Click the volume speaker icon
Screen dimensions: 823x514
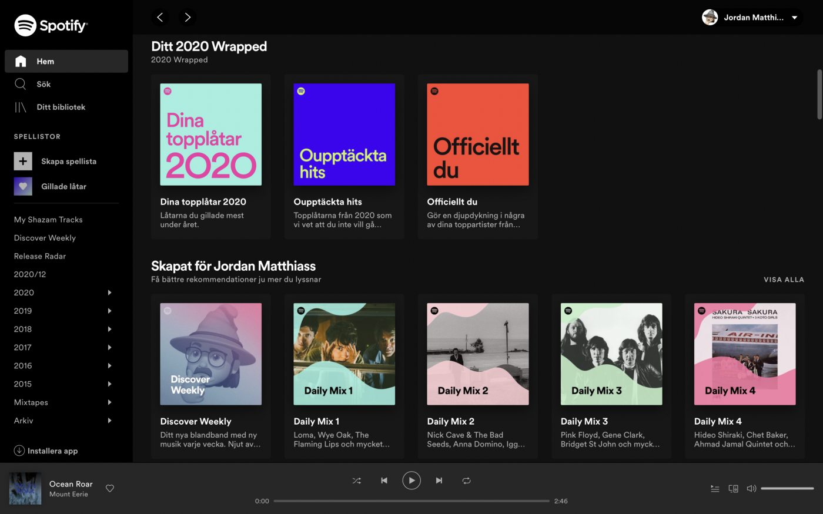pyautogui.click(x=751, y=488)
